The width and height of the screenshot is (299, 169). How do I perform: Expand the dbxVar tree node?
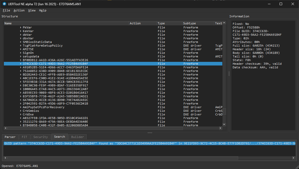(20, 38)
